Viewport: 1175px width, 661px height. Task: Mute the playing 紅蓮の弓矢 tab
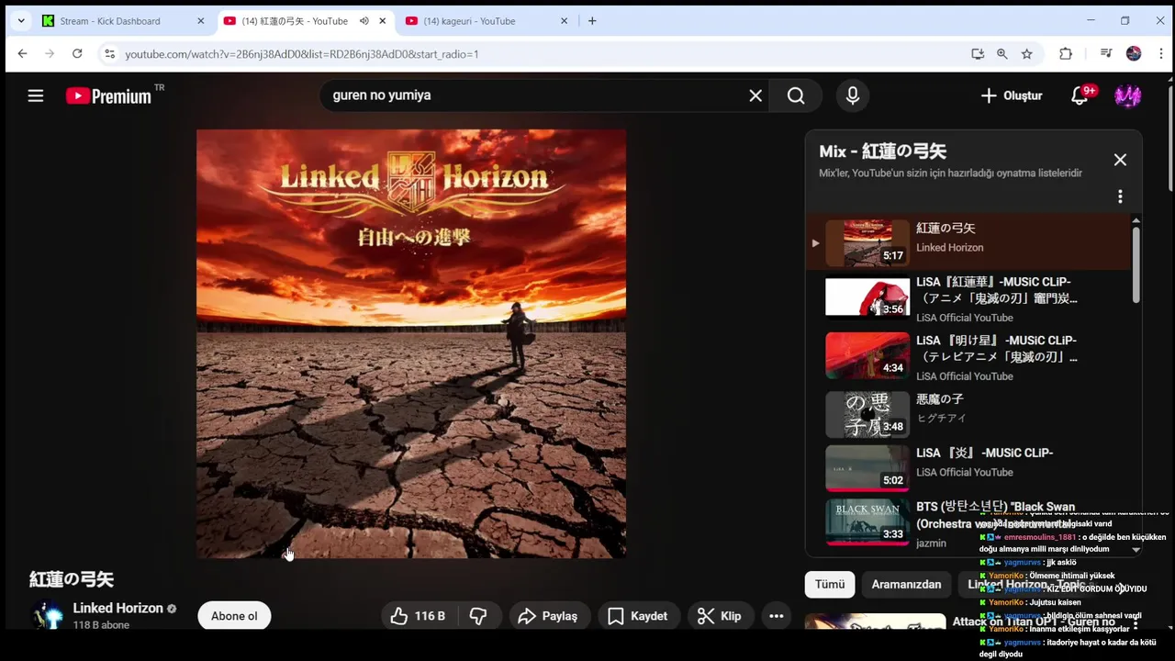coord(364,21)
